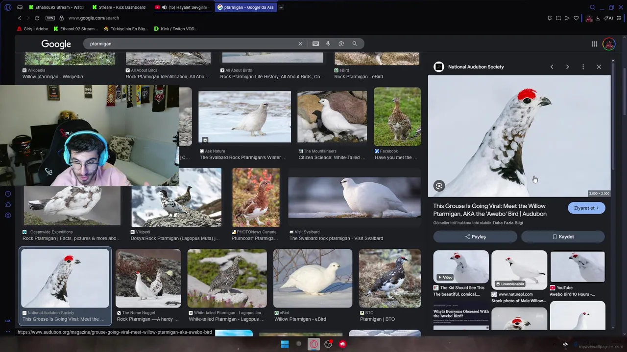Click the send/flow arrow icon in toolbar

pyautogui.click(x=567, y=18)
